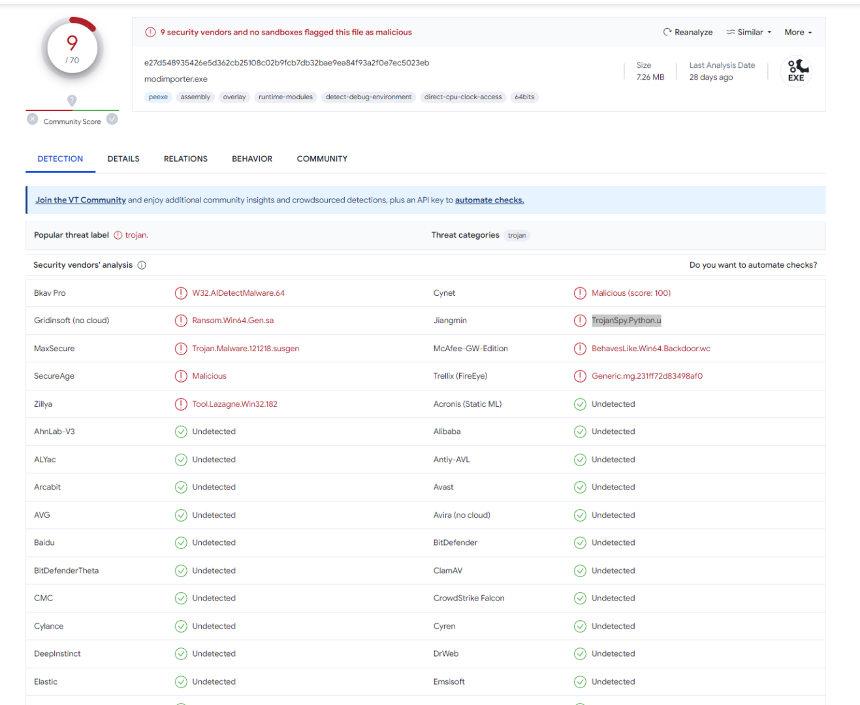
Task: Click the Arcabit undetected check icon
Action: [x=181, y=487]
